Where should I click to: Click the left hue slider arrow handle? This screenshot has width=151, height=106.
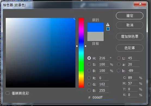(77, 46)
